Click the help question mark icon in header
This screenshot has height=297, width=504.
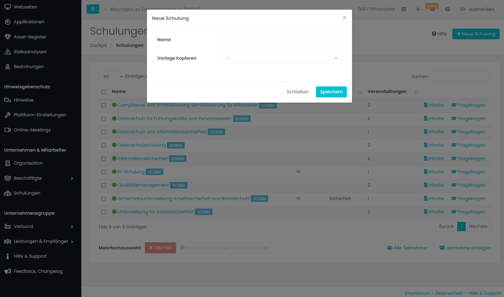pyautogui.click(x=447, y=9)
